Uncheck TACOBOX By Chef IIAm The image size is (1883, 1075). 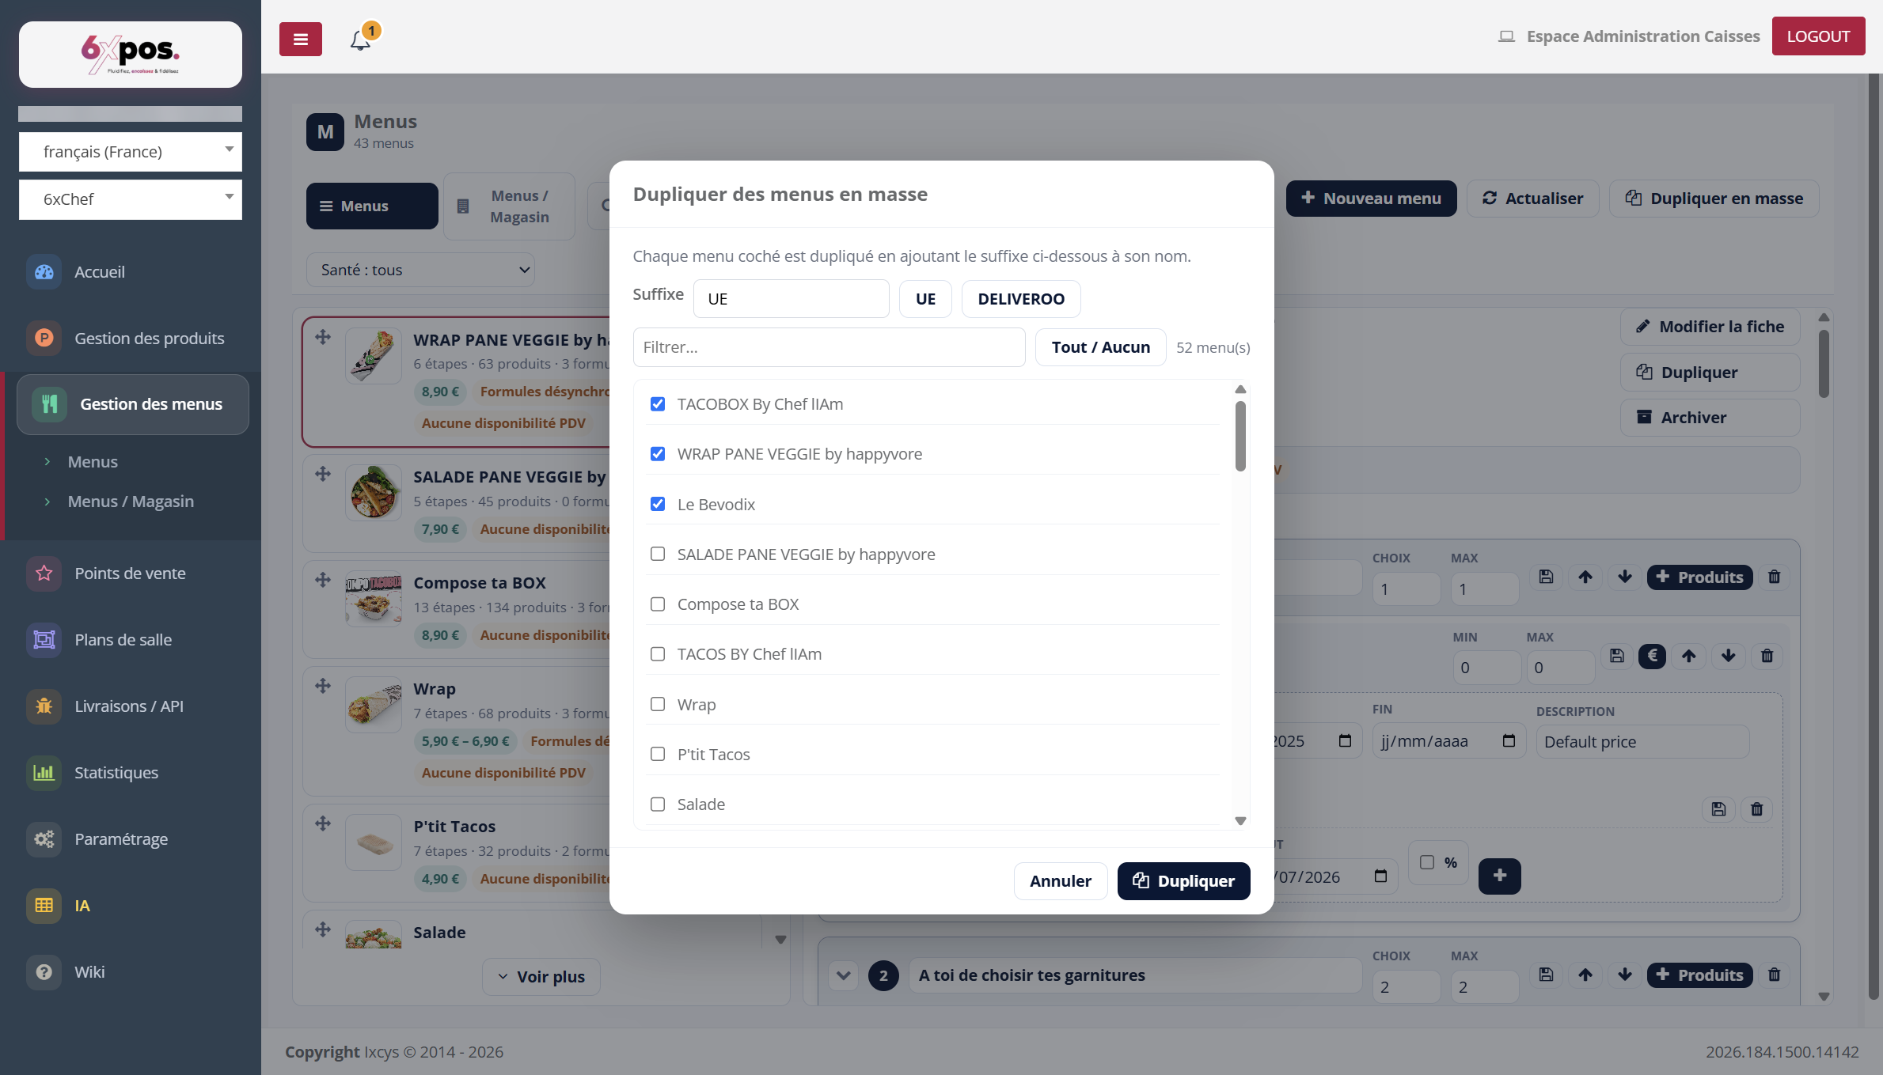(x=658, y=404)
